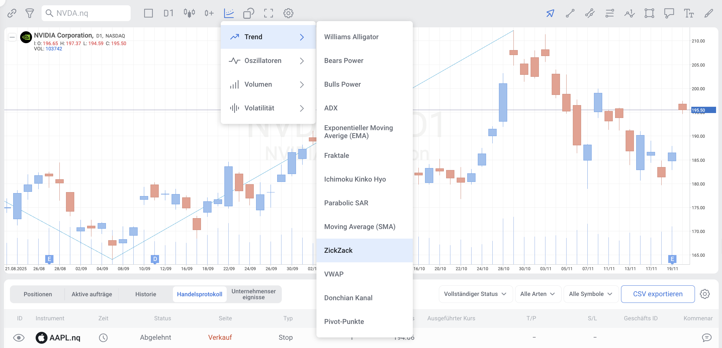Select the channel lines drawing tool
This screenshot has width=722, height=348.
click(x=590, y=13)
